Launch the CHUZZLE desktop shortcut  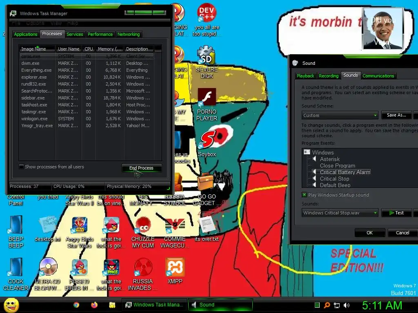point(143,224)
